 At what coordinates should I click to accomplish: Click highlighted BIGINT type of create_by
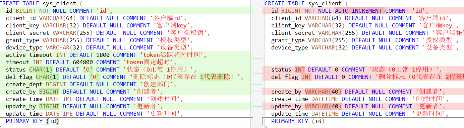tap(49, 92)
